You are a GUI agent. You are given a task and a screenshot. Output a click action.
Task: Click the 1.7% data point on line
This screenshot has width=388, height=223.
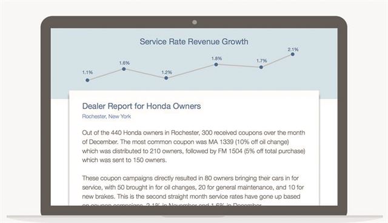tap(261, 67)
